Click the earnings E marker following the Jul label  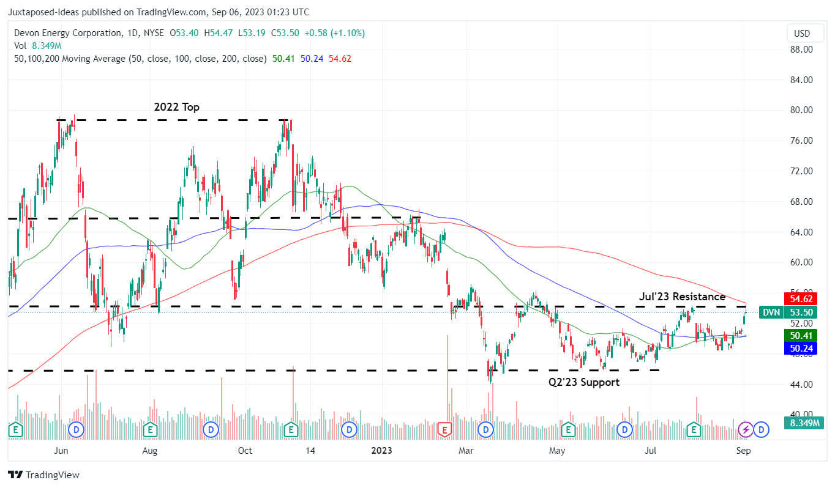click(694, 430)
